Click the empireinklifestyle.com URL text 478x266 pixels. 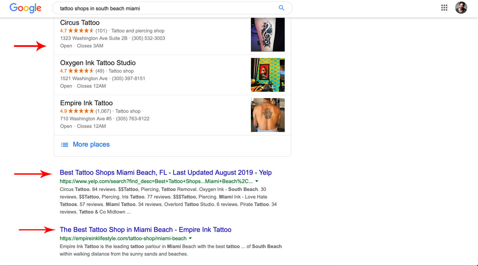point(123,238)
